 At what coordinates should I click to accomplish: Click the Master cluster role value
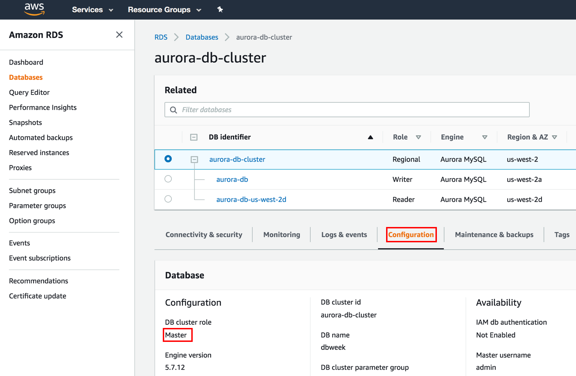[x=176, y=335]
